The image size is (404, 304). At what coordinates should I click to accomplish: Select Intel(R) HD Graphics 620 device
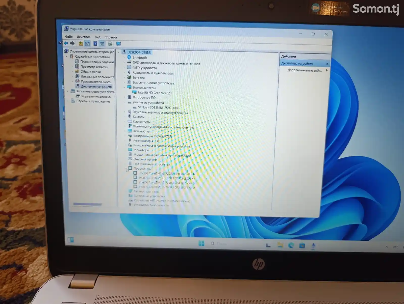tap(155, 93)
